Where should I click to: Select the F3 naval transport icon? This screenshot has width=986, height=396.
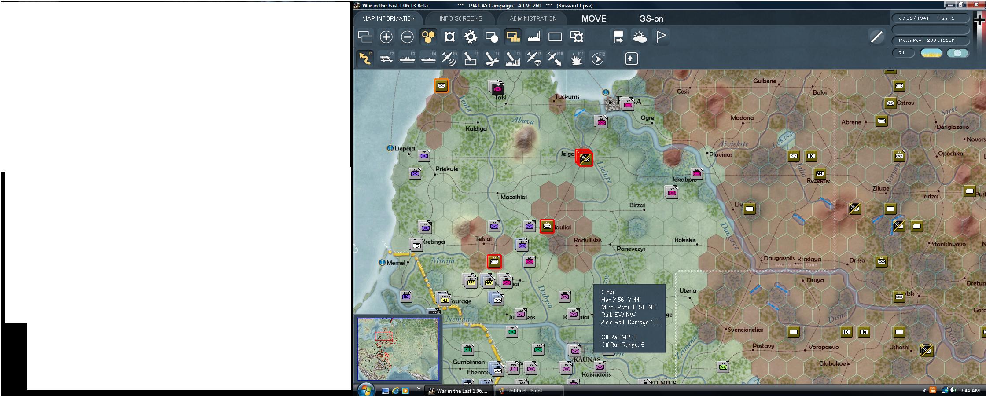[407, 59]
